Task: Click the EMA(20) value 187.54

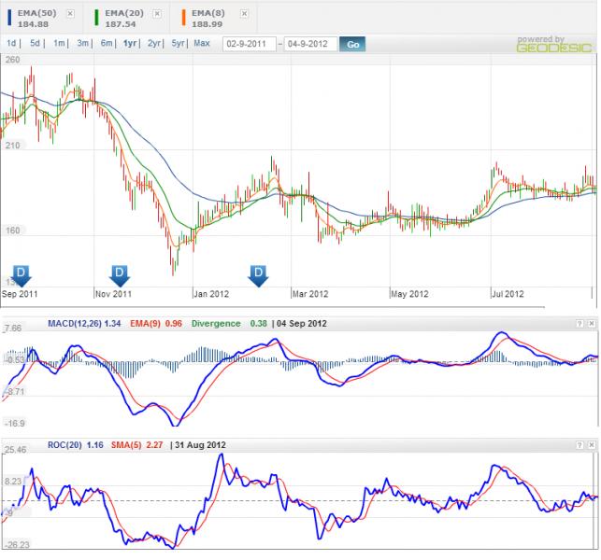Action: 121,24
